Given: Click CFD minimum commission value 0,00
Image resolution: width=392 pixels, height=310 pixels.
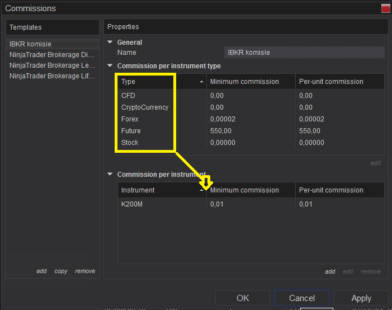Looking at the screenshot, I should 217,96.
